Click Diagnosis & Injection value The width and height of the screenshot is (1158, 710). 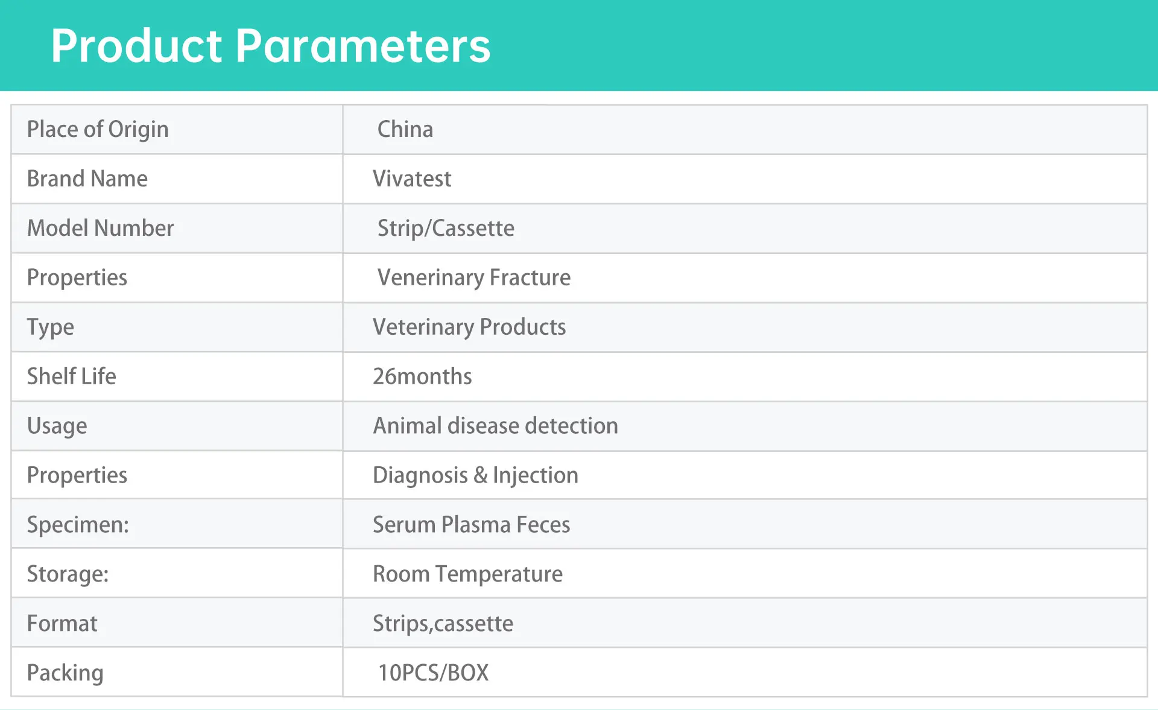pyautogui.click(x=475, y=475)
